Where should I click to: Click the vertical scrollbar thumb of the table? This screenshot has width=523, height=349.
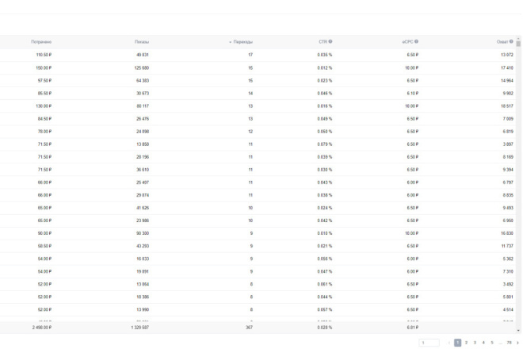pyautogui.click(x=518, y=44)
